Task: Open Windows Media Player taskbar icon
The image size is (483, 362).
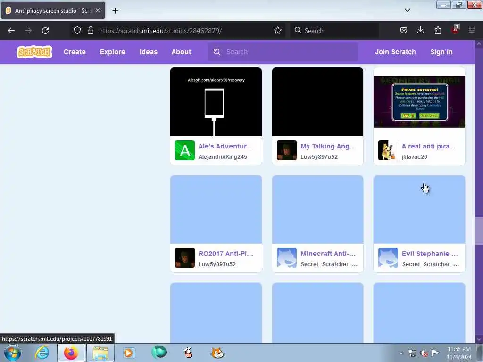Action: click(128, 353)
